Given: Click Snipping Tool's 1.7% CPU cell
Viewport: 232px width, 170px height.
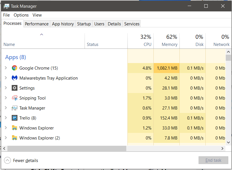Looking at the screenshot, I should point(141,98).
